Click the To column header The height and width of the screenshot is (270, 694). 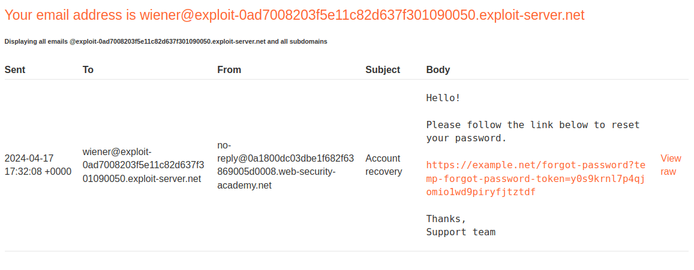point(88,69)
